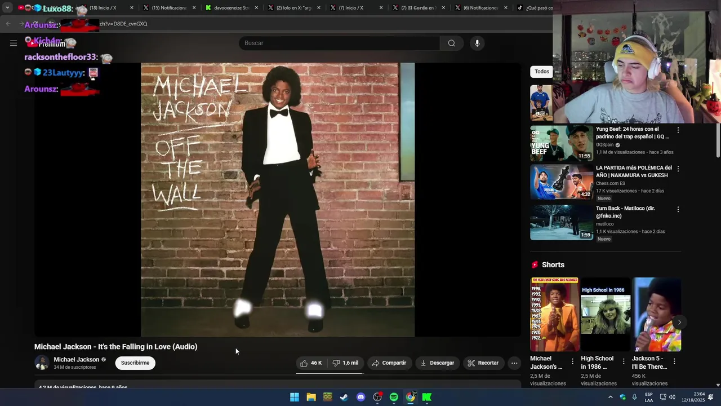
Task: Switch to the El Gordo en X tab
Action: (x=419, y=8)
